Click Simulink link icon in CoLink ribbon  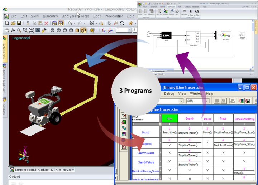[x=172, y=12]
